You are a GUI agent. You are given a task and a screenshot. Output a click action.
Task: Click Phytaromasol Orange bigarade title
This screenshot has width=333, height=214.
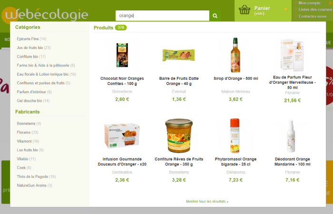236,162
